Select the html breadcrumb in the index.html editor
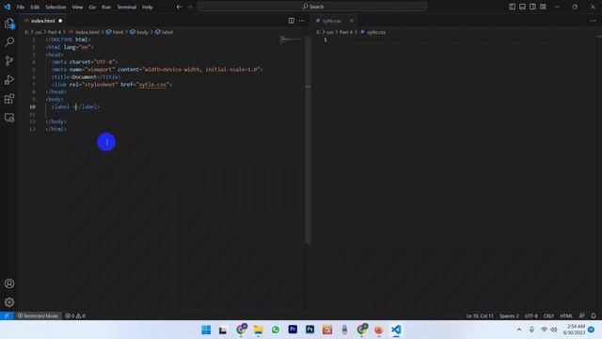 pos(115,32)
